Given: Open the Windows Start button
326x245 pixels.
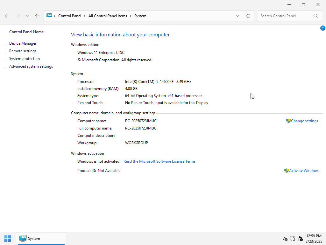Looking at the screenshot, I should point(7,238).
